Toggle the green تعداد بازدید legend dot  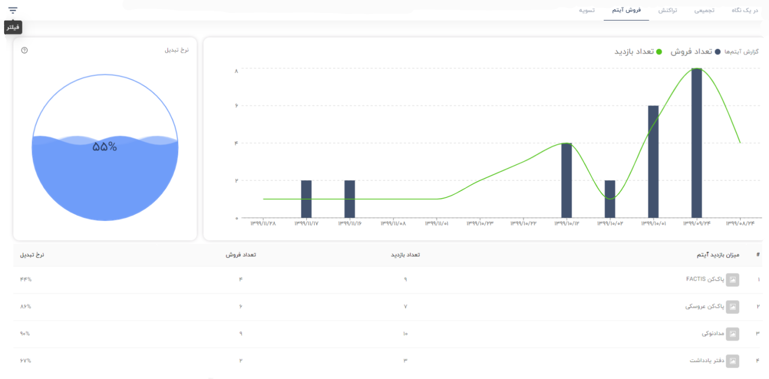(x=658, y=52)
